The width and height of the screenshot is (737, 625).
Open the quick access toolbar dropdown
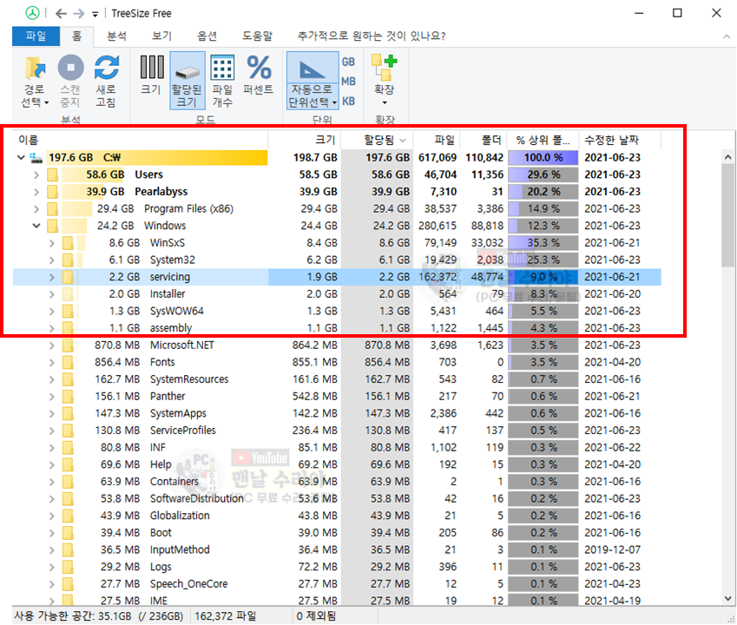(95, 15)
